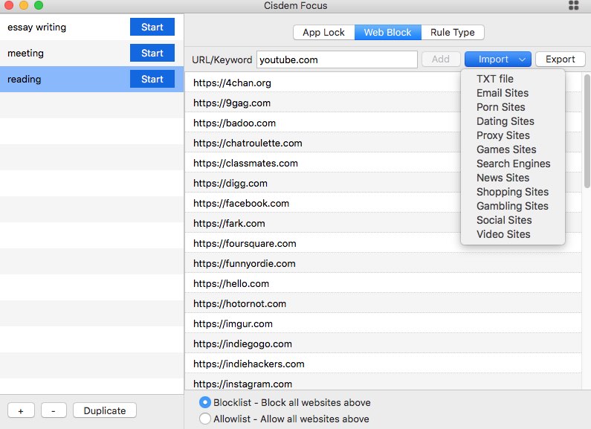This screenshot has width=591, height=429.
Task: Select https://indiegogo.com row
Action: coord(383,343)
